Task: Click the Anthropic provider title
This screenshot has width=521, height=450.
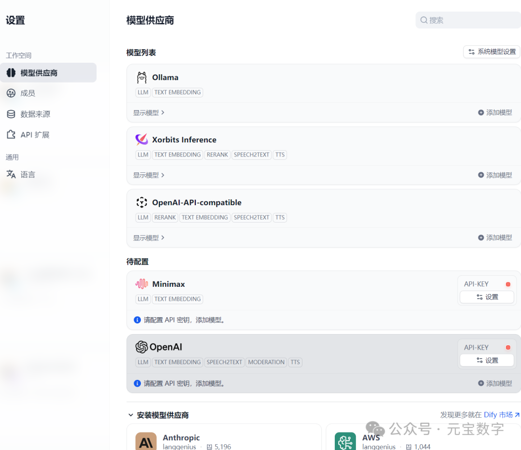Action: pyautogui.click(x=181, y=437)
